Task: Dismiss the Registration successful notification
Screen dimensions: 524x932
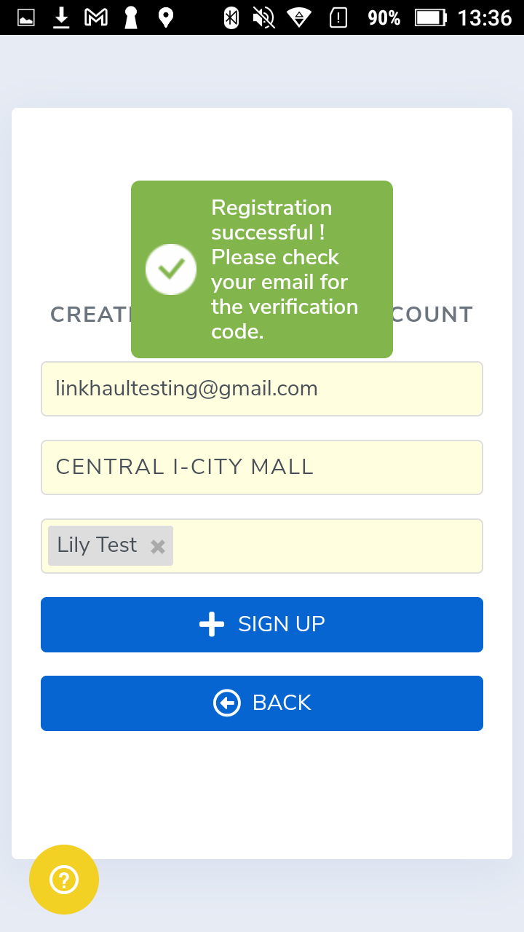Action: click(284, 269)
